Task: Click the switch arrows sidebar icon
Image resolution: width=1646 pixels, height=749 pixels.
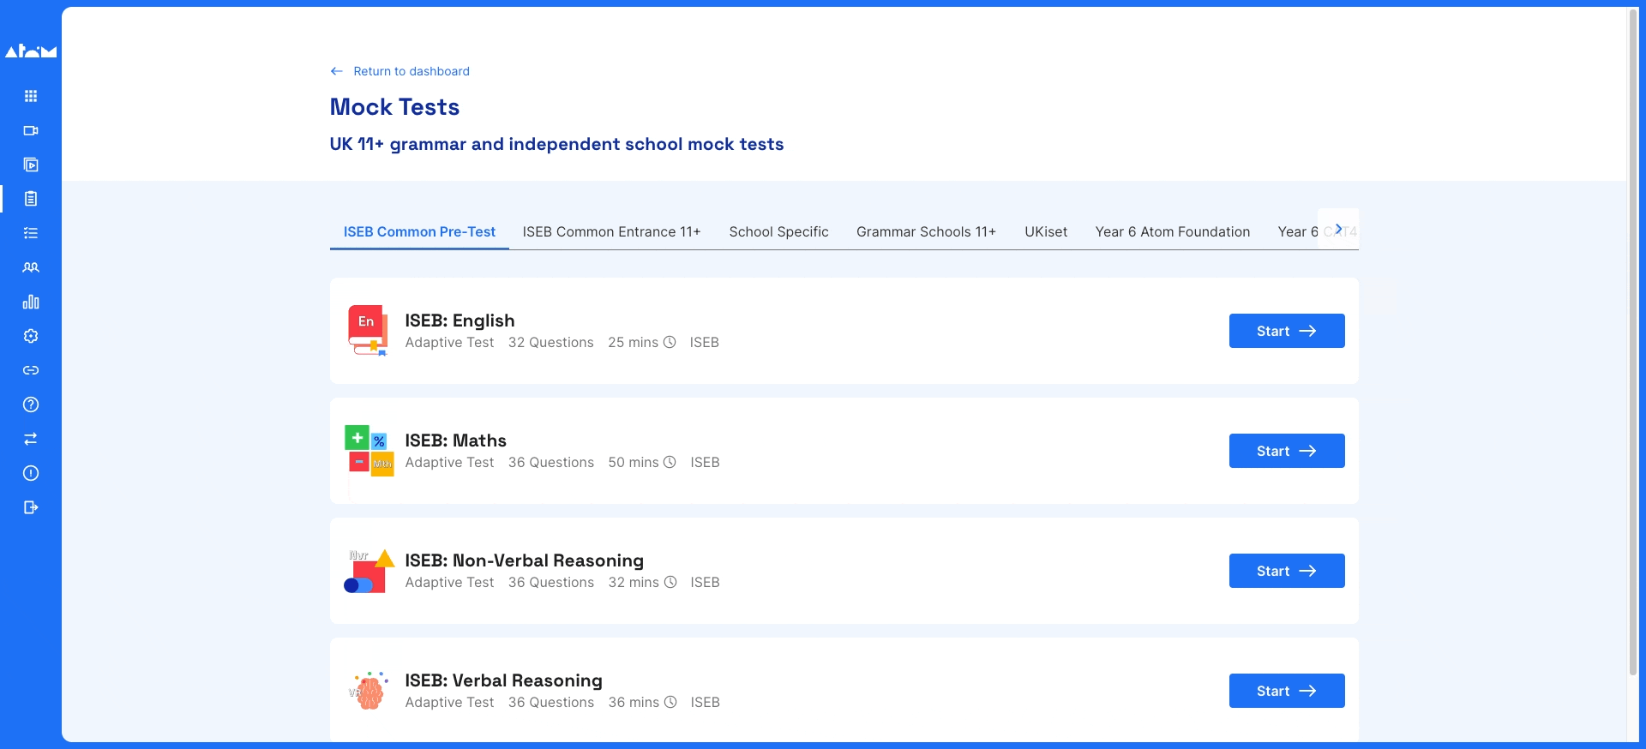Action: tap(31, 439)
